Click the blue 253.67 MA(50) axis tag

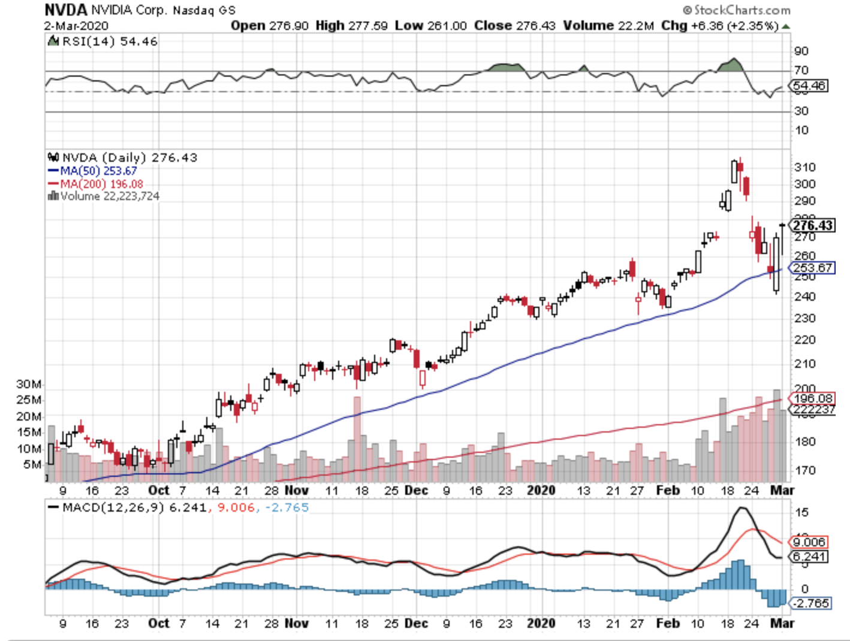tap(812, 268)
